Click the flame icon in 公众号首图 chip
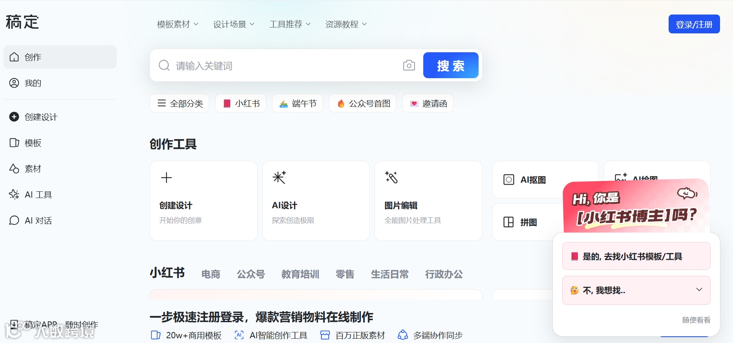This screenshot has height=343, width=733. [341, 103]
